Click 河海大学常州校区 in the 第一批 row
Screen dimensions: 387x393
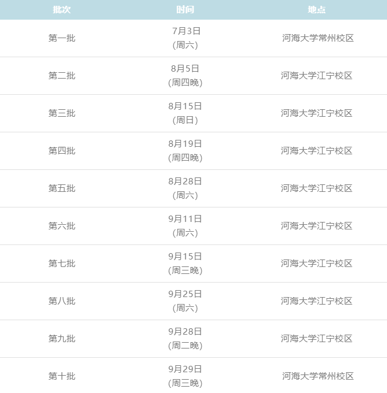coord(317,38)
